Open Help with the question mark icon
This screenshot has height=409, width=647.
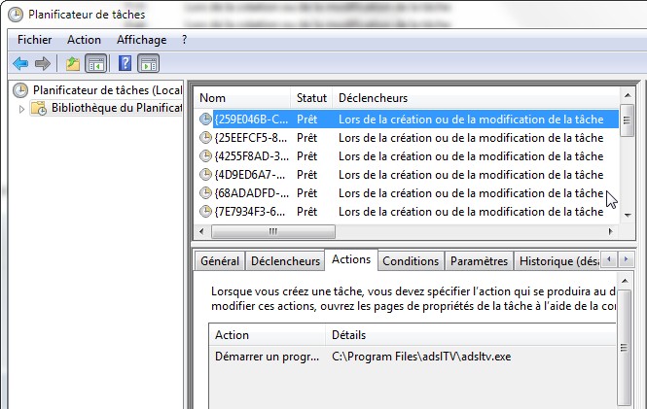click(x=125, y=63)
